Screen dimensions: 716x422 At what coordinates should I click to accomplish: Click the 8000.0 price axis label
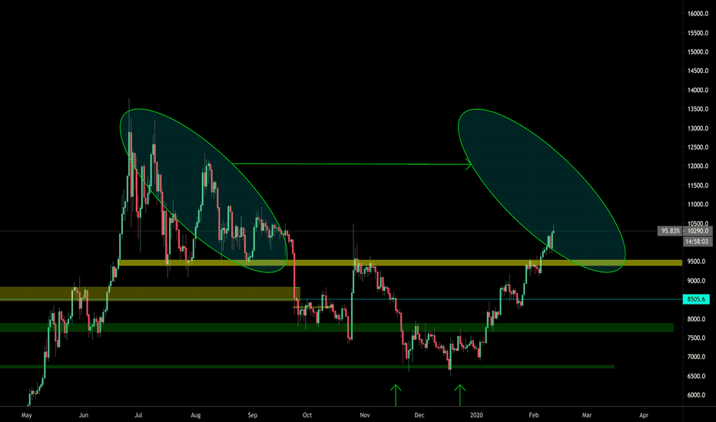pyautogui.click(x=696, y=319)
